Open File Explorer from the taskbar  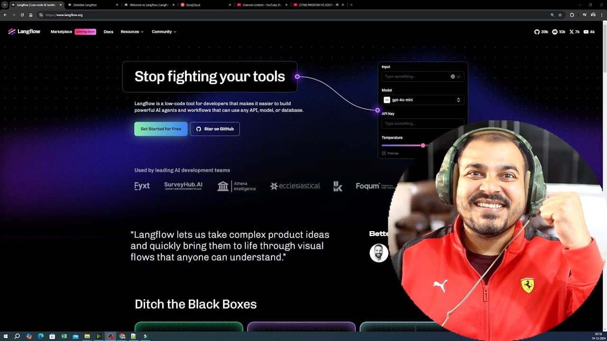[x=87, y=336]
